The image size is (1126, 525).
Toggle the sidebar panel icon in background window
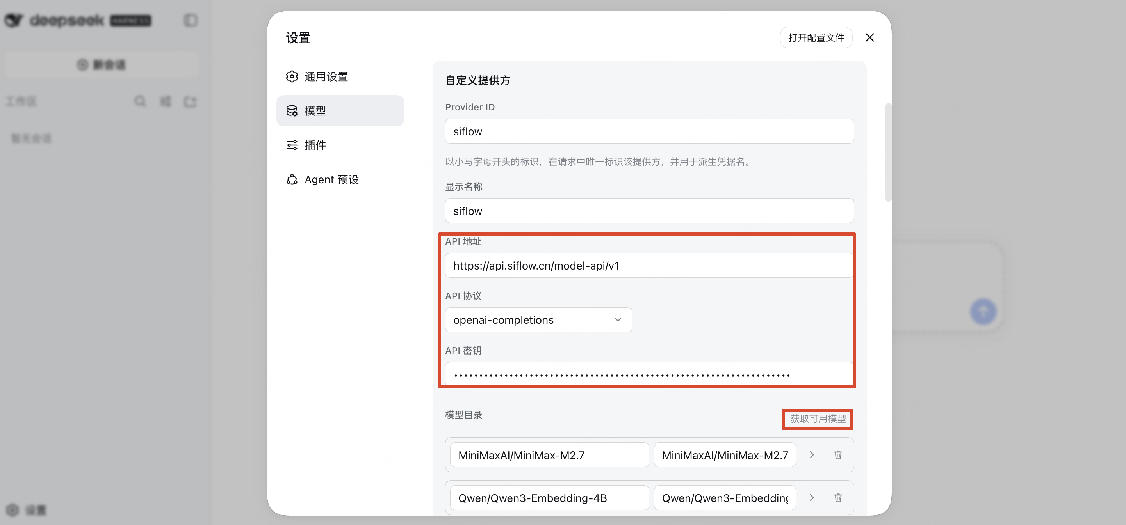click(x=190, y=20)
